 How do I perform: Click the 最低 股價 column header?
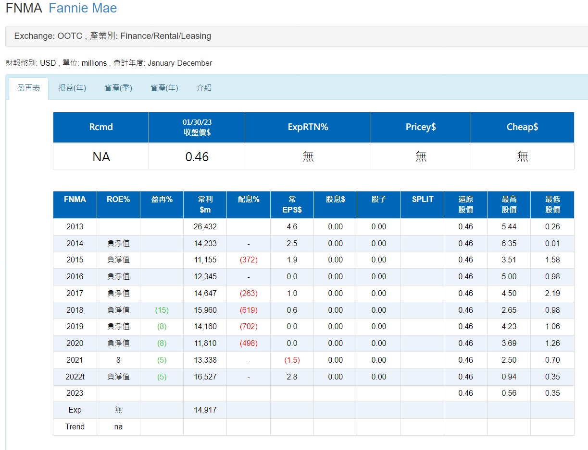(553, 205)
